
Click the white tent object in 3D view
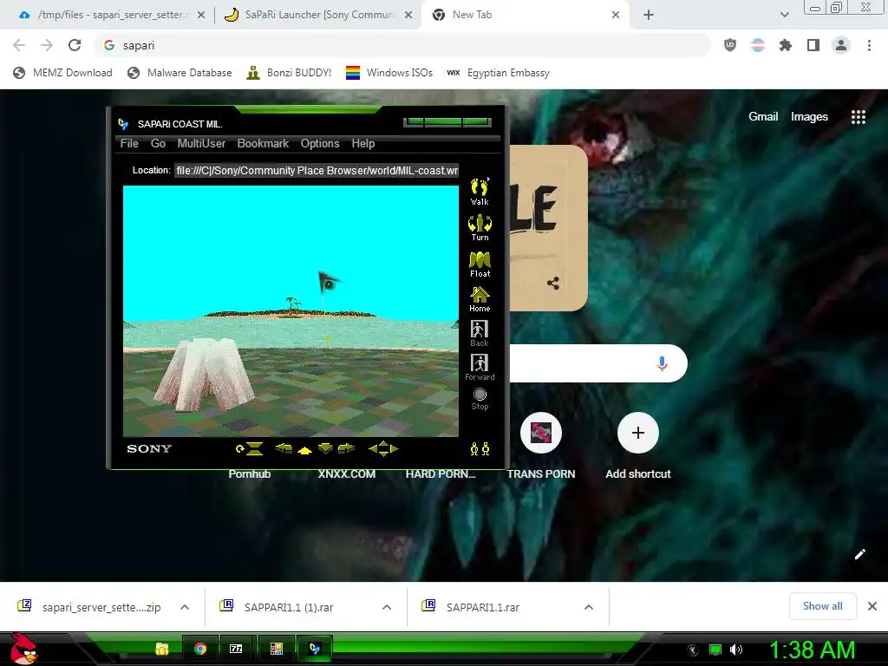pos(203,375)
